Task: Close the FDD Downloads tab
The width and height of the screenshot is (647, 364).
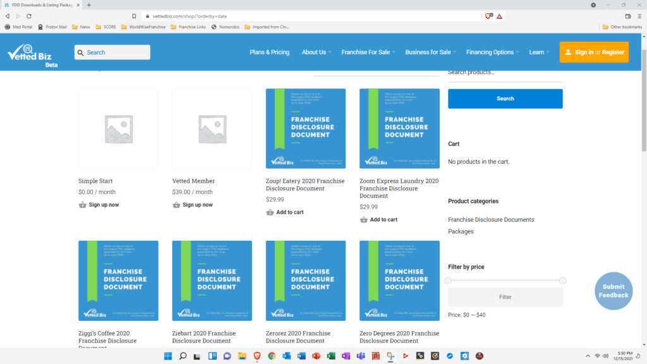Action: 78,5
